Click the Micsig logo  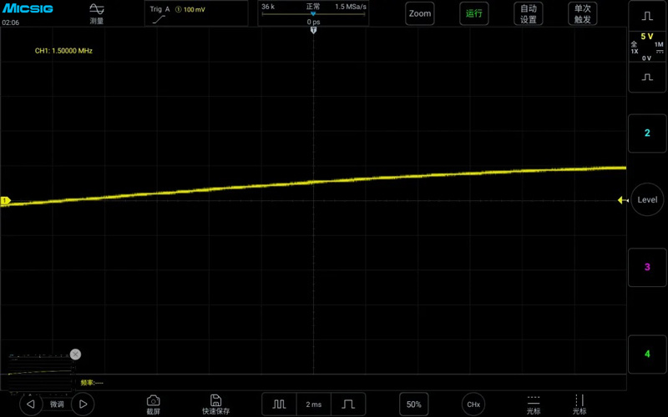click(x=28, y=8)
